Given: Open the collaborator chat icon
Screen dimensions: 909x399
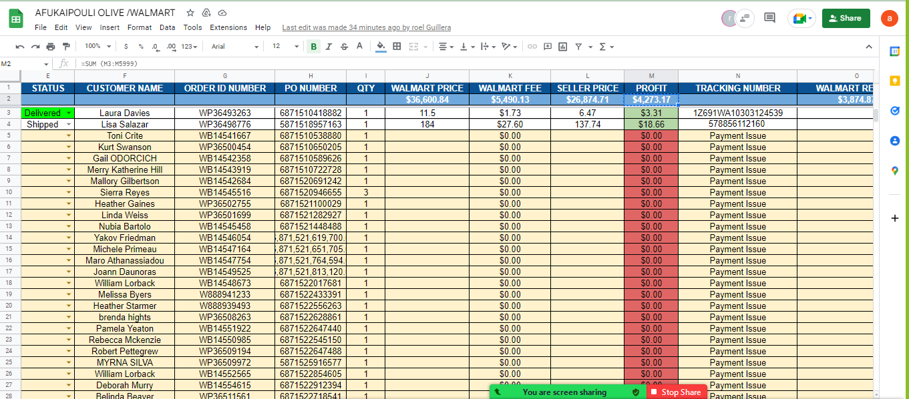Looking at the screenshot, I should [x=745, y=18].
